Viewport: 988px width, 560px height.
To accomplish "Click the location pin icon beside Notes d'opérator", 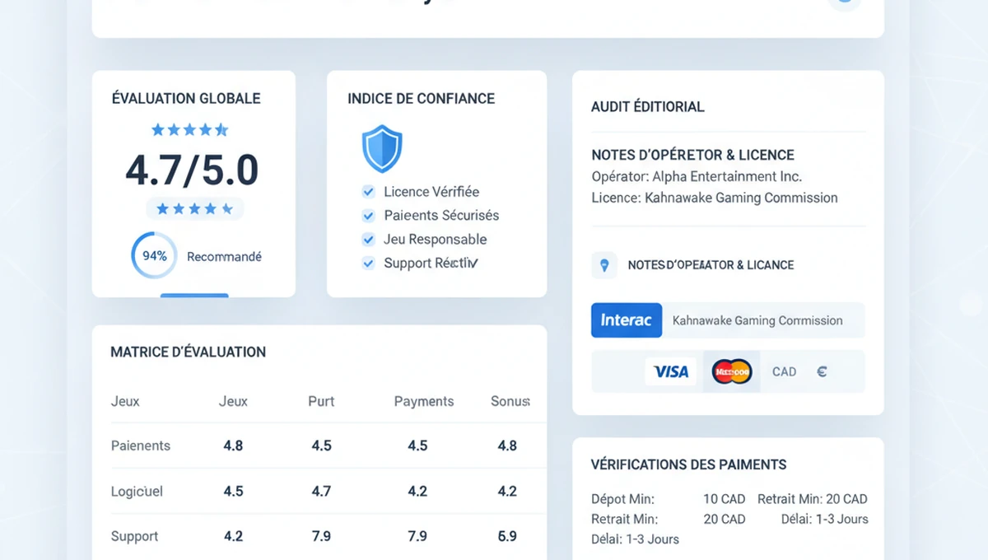I will pyautogui.click(x=604, y=265).
